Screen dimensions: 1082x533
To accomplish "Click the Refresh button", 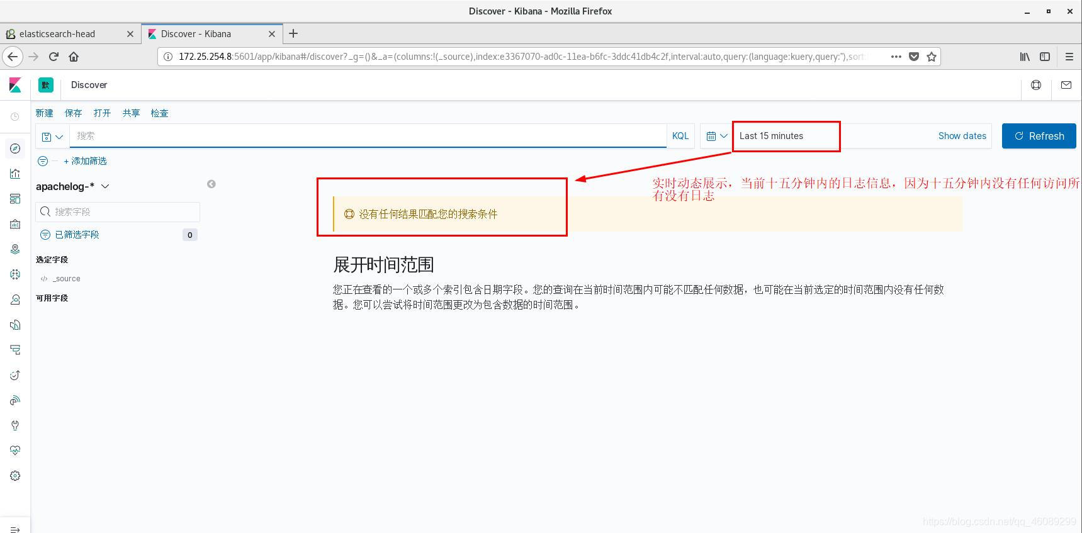I will click(1039, 136).
